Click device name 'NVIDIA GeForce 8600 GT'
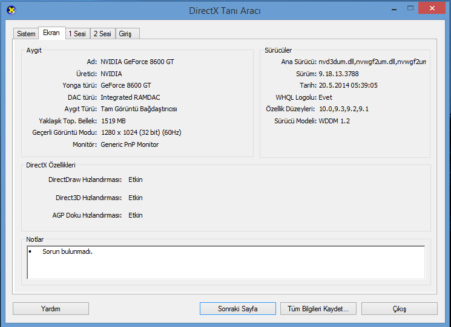 [137, 62]
